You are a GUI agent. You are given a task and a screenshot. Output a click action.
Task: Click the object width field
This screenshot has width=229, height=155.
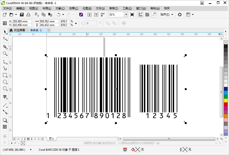[x=49, y=21]
